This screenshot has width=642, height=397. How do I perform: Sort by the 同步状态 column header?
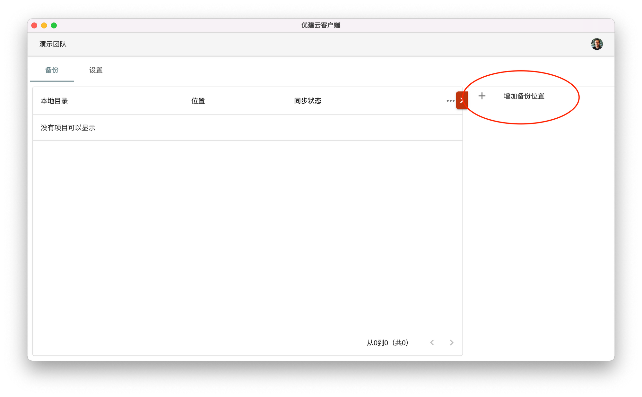point(308,101)
